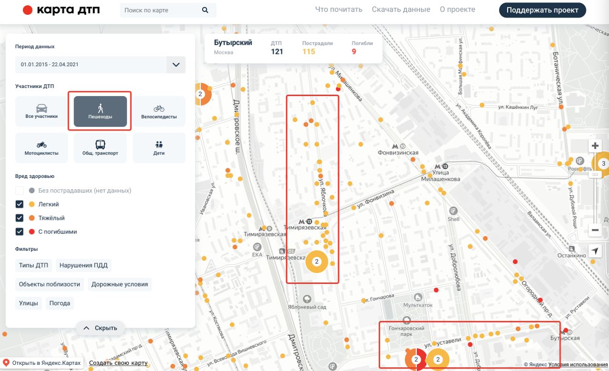Click Поддержать проект button
Screen dimensions: 609x371
click(542, 10)
